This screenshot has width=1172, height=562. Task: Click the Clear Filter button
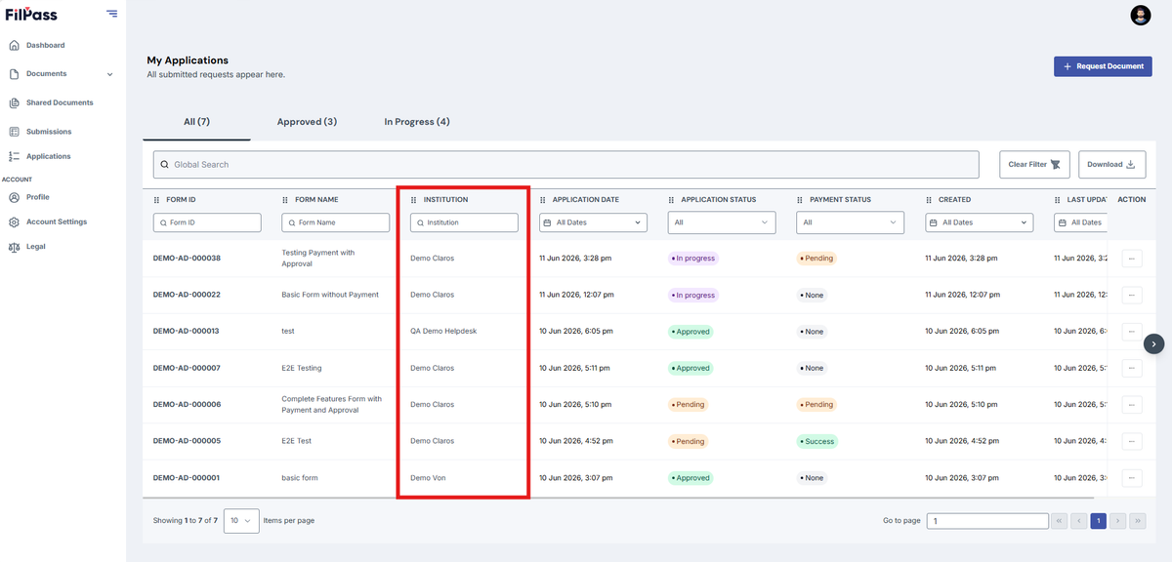pyautogui.click(x=1035, y=164)
